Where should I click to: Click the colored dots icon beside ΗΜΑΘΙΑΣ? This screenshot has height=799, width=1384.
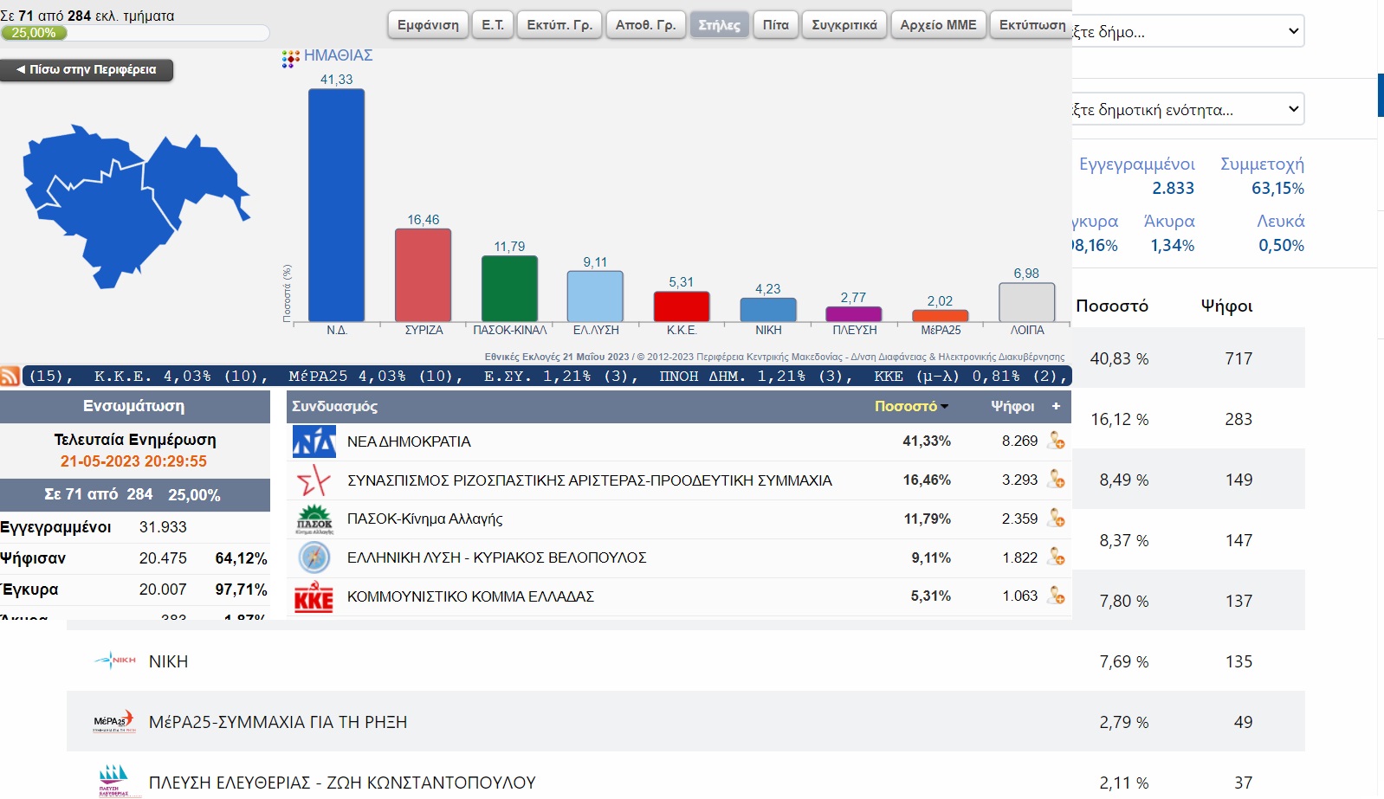coord(290,58)
